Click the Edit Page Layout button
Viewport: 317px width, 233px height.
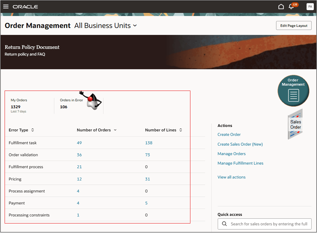(293, 25)
